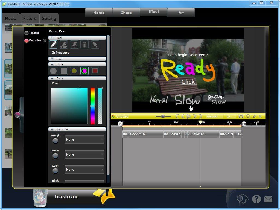Jump to the out point bracket button

point(200,116)
